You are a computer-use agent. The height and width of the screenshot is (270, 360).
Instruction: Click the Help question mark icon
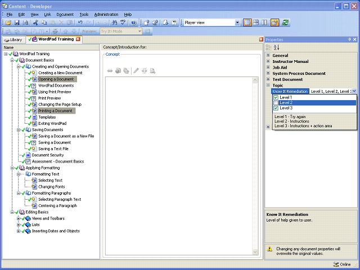click(x=134, y=22)
